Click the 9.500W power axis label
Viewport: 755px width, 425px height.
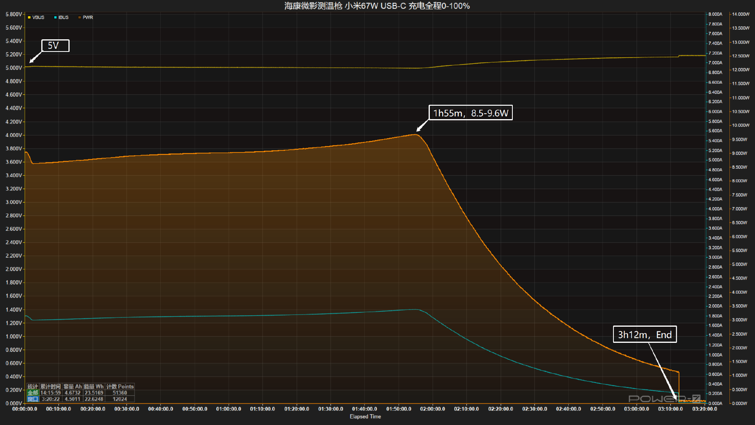[x=740, y=140]
